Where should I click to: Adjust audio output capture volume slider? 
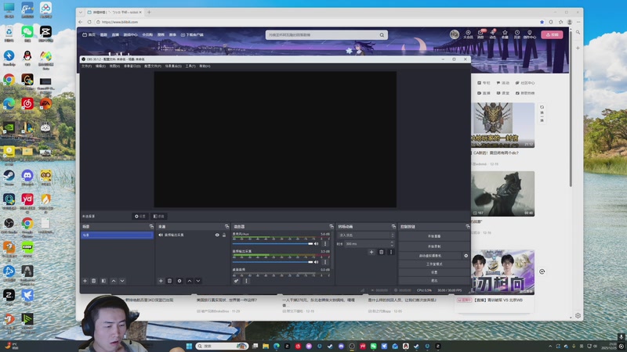click(x=272, y=262)
